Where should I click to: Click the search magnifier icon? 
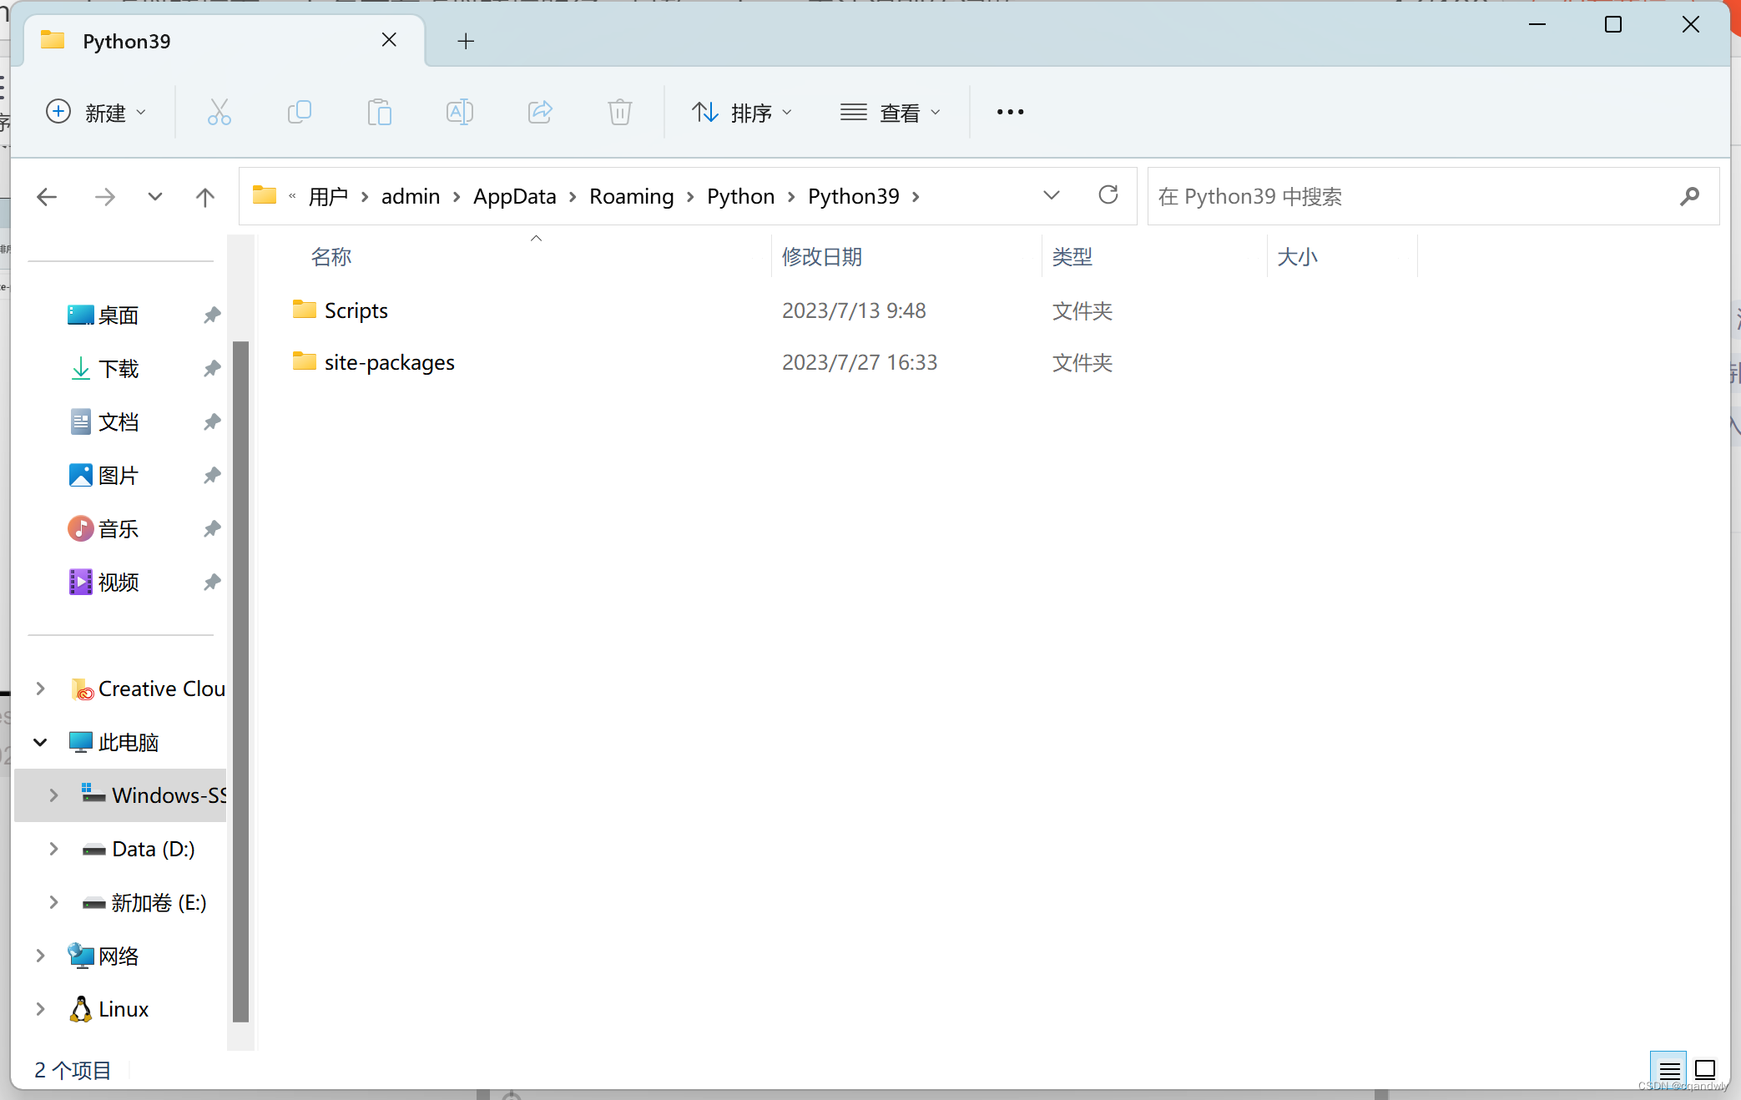pos(1690,196)
